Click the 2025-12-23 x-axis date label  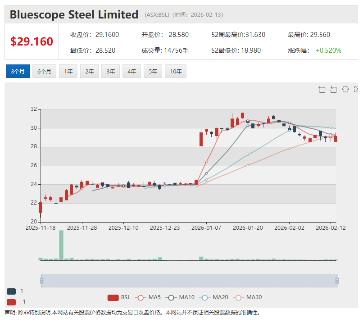tap(165, 228)
